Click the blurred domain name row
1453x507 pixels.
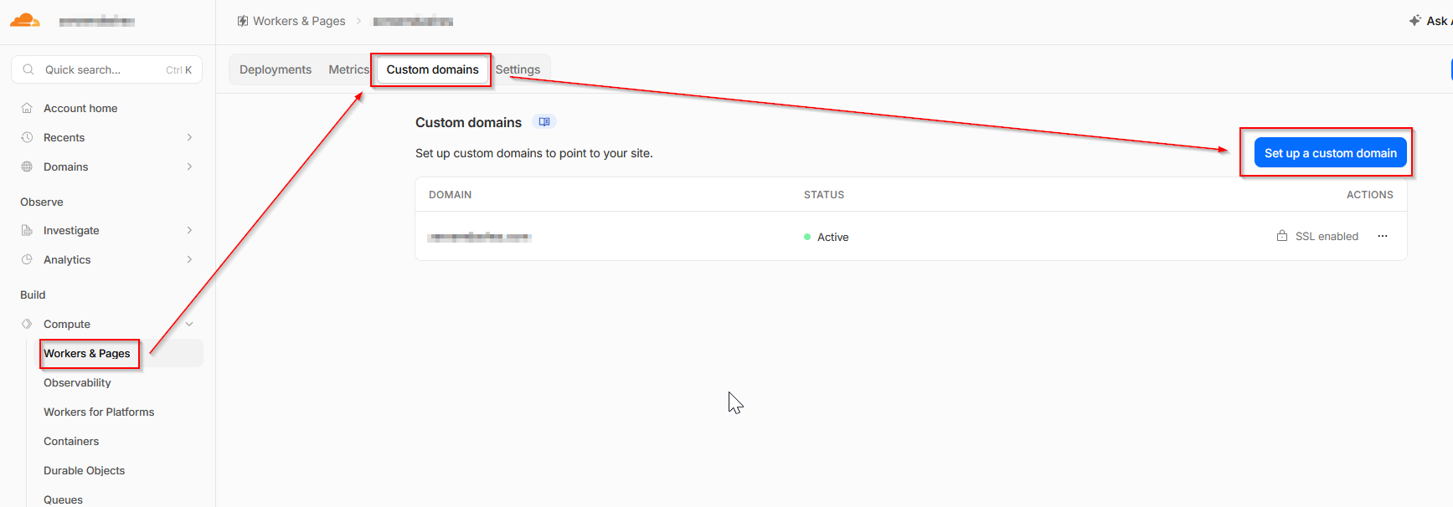479,237
